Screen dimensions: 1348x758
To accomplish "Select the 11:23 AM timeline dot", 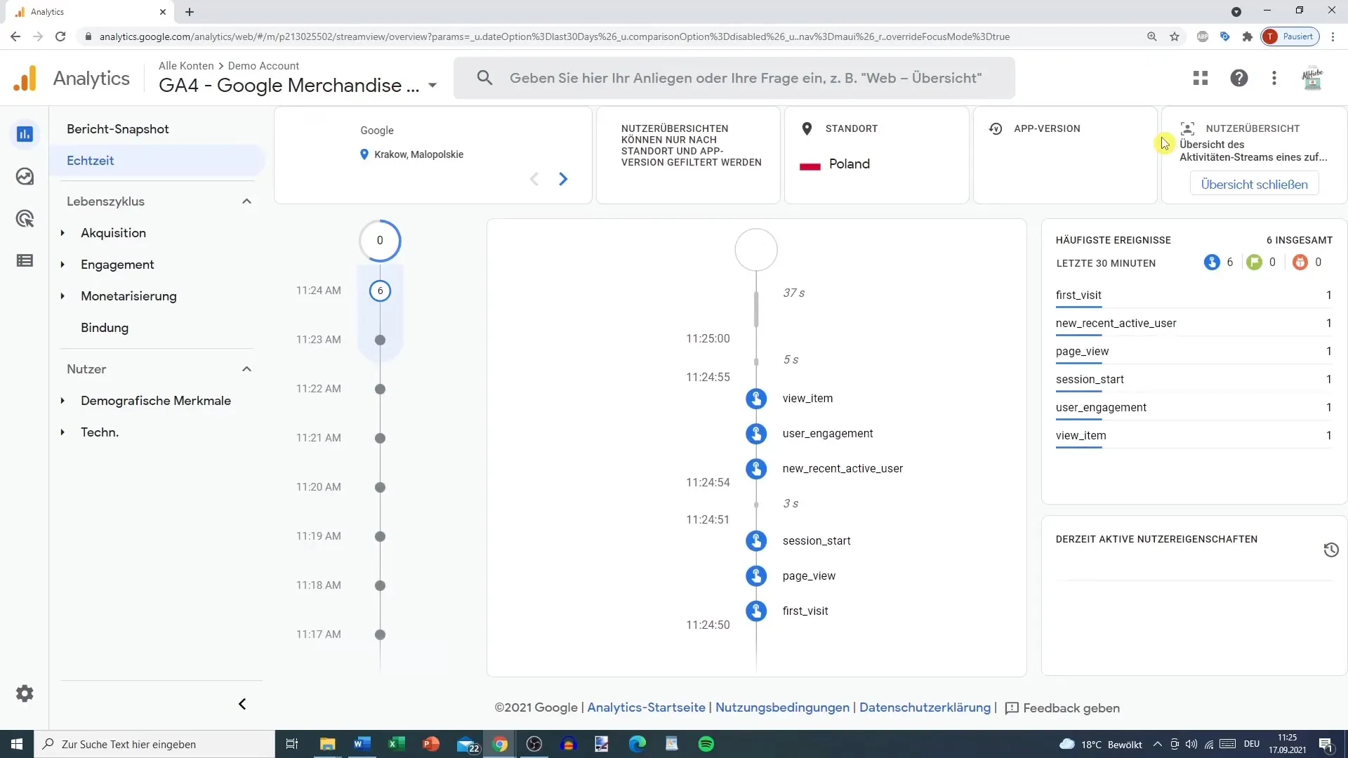I will coord(380,340).
